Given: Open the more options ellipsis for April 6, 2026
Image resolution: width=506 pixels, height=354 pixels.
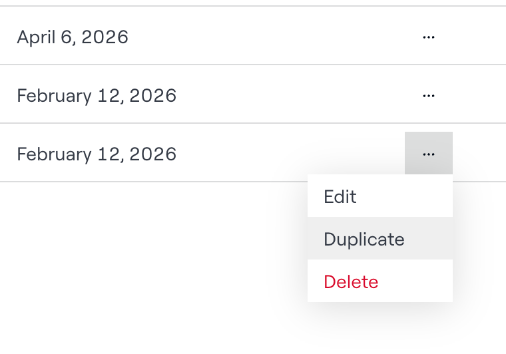Looking at the screenshot, I should pyautogui.click(x=428, y=37).
